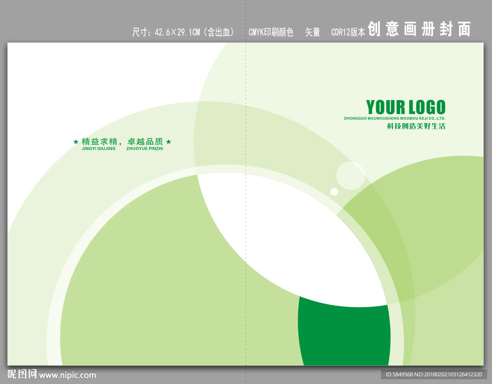Click the CMYK印刷颜色 label
This screenshot has width=492, height=384.
271,32
